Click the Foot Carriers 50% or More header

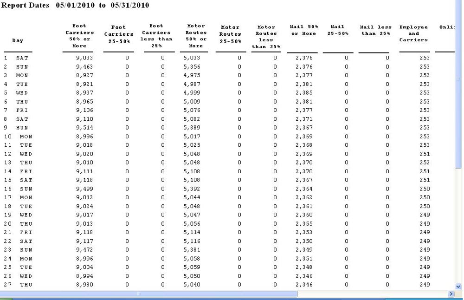(79, 36)
